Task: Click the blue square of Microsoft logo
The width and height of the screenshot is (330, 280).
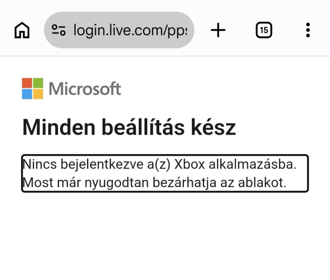Action: (x=27, y=94)
